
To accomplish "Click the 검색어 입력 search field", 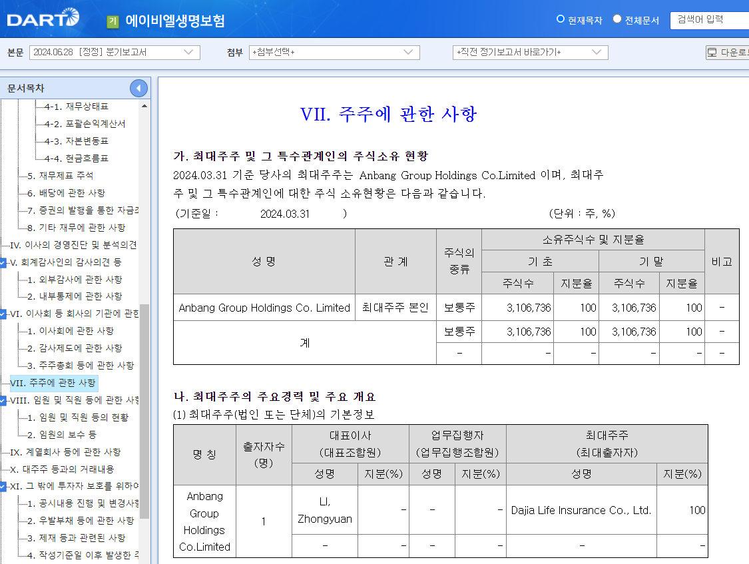I will 709,20.
